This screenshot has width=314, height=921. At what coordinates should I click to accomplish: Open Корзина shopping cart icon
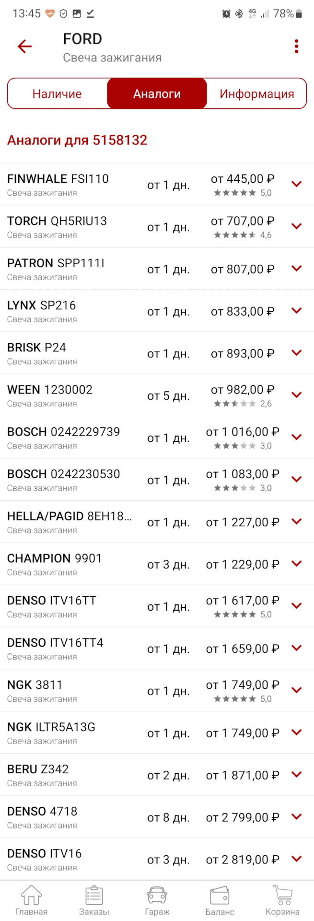click(282, 900)
